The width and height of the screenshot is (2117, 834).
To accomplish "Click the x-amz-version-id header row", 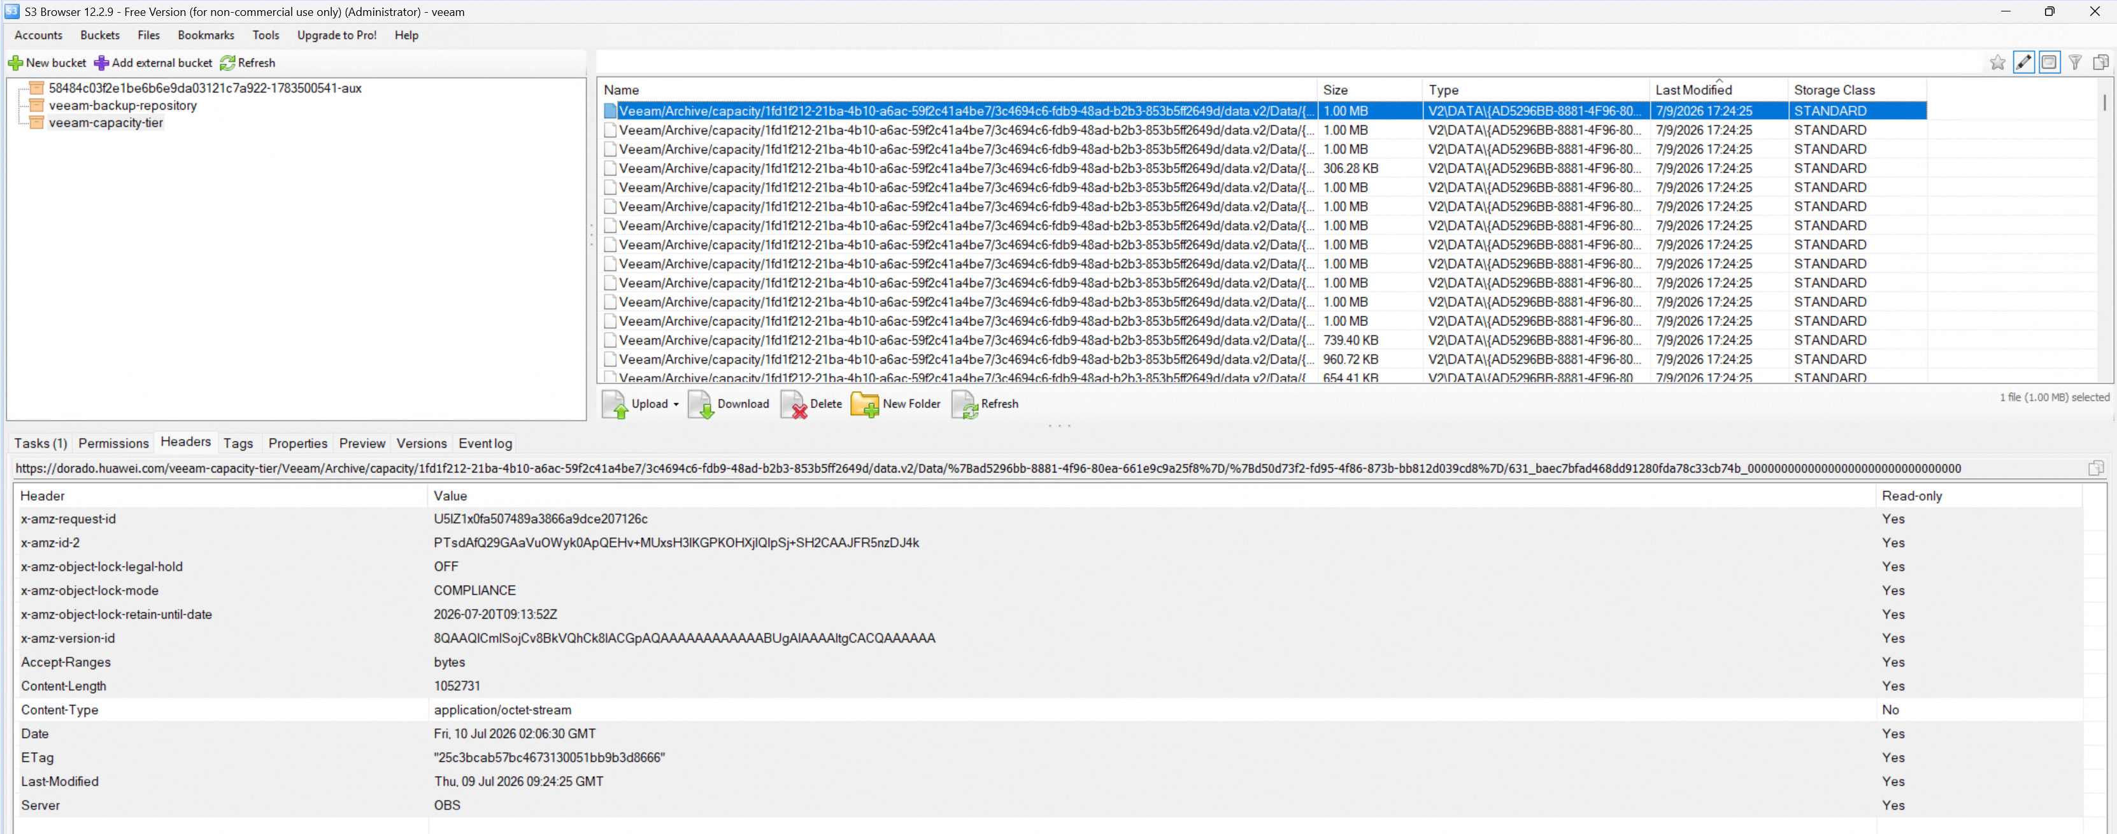I will coord(1048,639).
